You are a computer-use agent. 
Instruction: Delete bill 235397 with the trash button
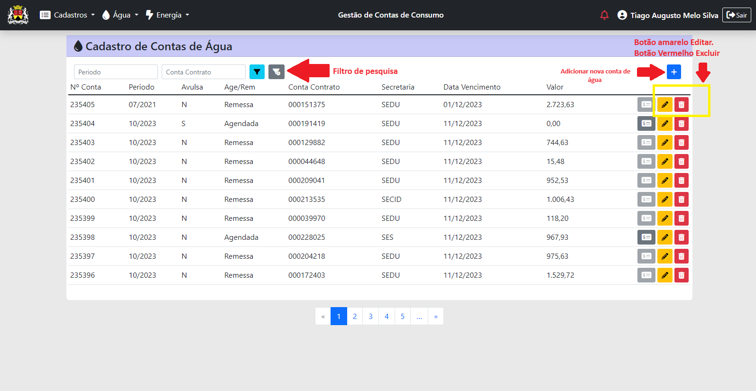pos(682,256)
